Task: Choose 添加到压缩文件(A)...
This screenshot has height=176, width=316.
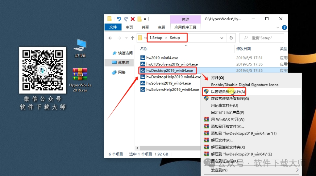Action: 251,126
